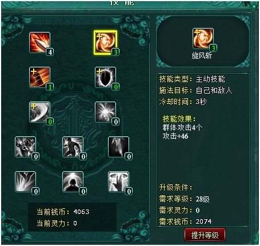Click the yellow plus on shield skill

point(99,71)
